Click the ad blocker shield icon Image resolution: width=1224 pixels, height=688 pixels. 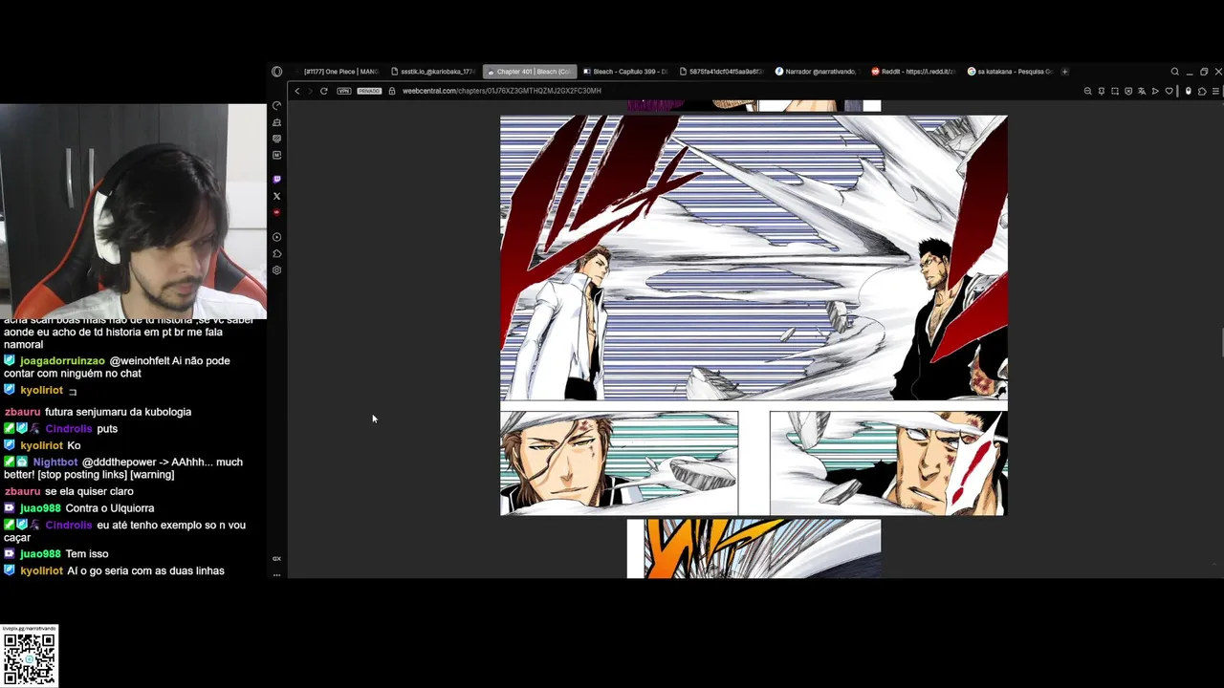click(x=1128, y=91)
